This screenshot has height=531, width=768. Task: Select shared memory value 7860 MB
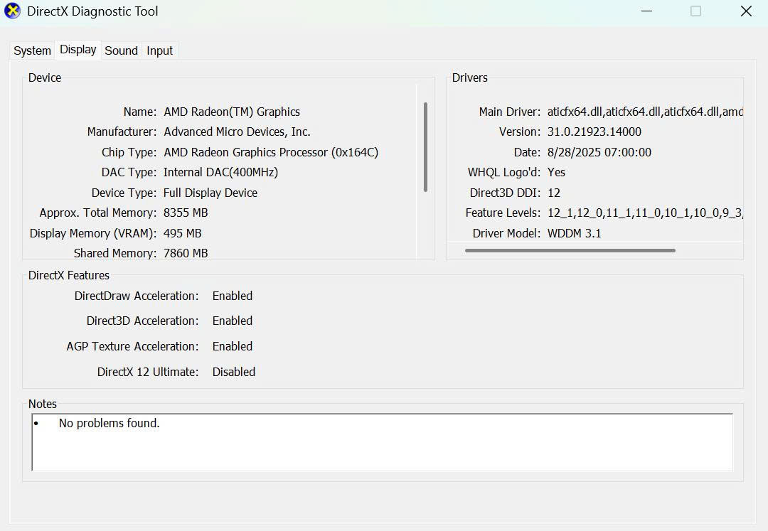[186, 254]
